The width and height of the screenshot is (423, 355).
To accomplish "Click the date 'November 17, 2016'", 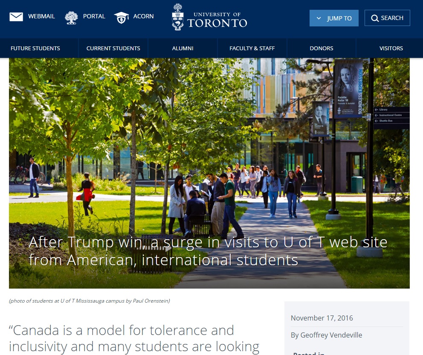I will [x=322, y=318].
